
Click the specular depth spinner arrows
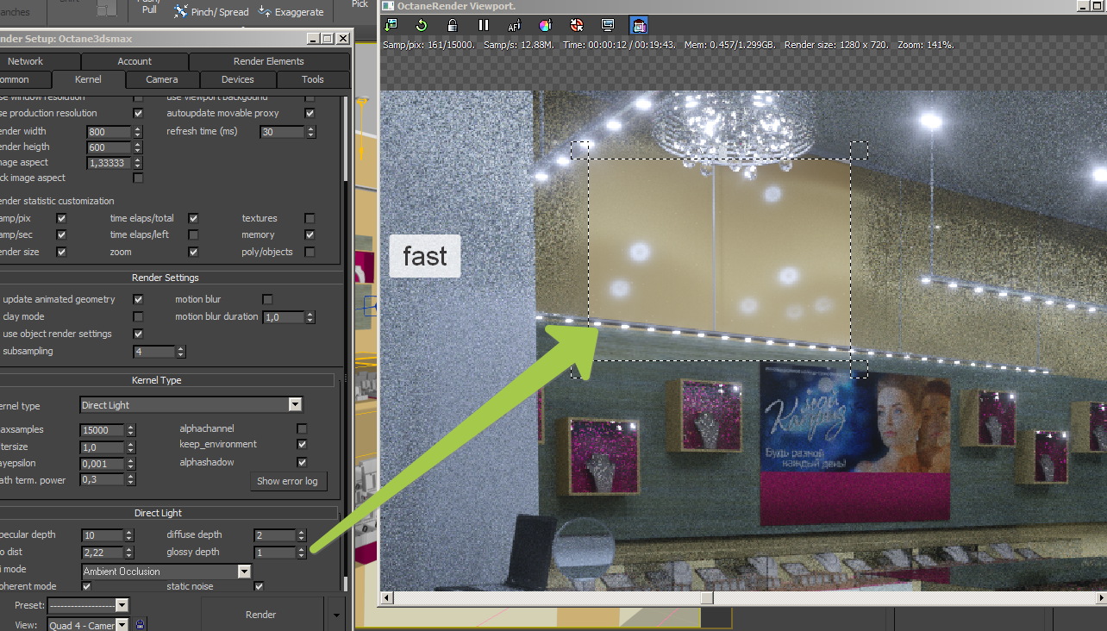pyautogui.click(x=128, y=535)
